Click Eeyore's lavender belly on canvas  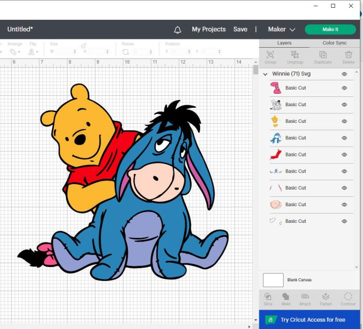[143, 238]
